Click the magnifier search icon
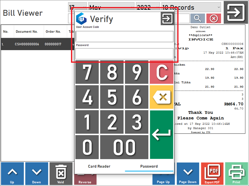 point(197,19)
